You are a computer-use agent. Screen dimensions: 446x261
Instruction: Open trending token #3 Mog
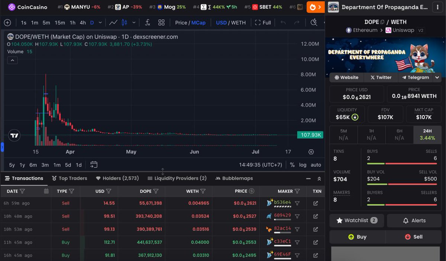point(168,7)
